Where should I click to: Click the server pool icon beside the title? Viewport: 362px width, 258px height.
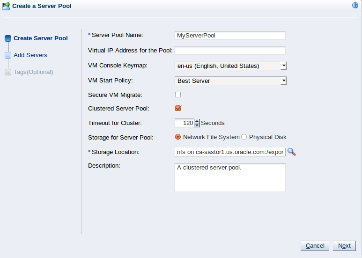(x=6, y=6)
